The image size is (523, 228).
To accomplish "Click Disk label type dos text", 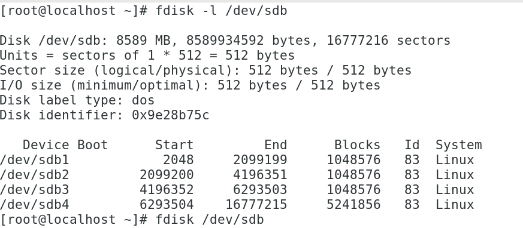I will [77, 100].
